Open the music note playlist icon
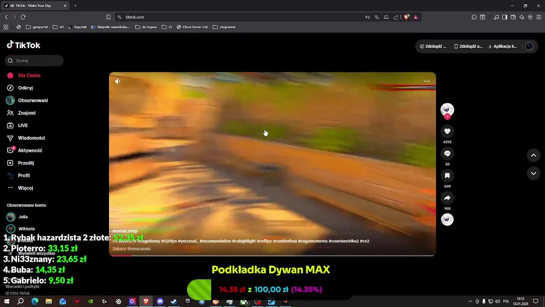Screen dimensions: 545x307 coord(496,17)
